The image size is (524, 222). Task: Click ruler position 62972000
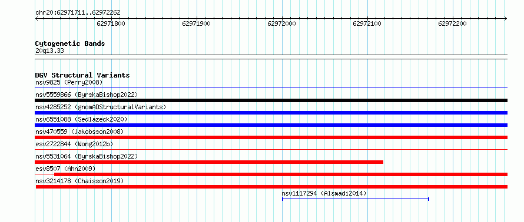[x=282, y=23]
